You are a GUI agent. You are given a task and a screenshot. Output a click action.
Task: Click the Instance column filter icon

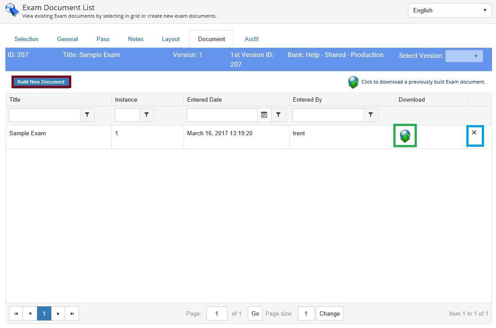point(146,115)
